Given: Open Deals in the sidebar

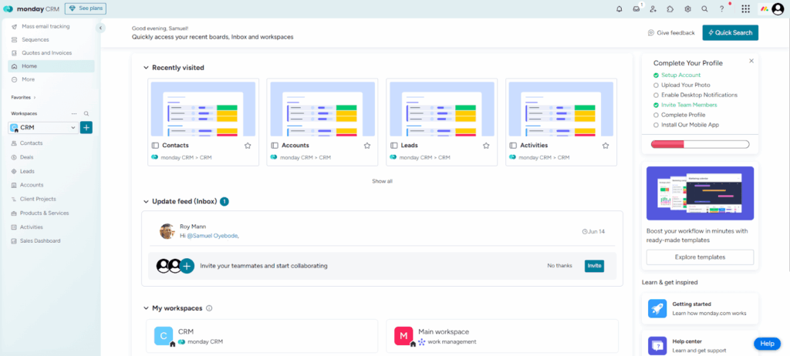Looking at the screenshot, I should 26,157.
